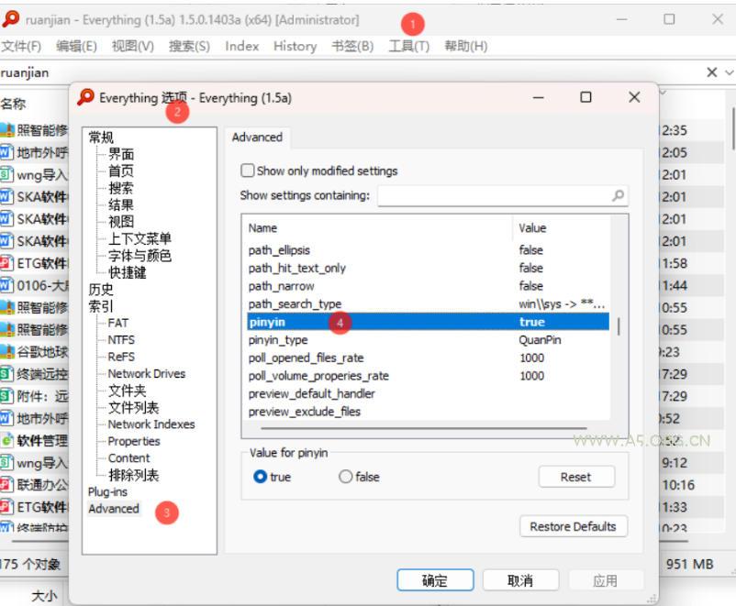Viewport: 736px width, 606px height.
Task: Open the 视图(V) menu
Action: click(x=133, y=46)
